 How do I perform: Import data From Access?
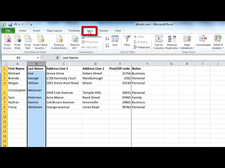click(x=7, y=42)
